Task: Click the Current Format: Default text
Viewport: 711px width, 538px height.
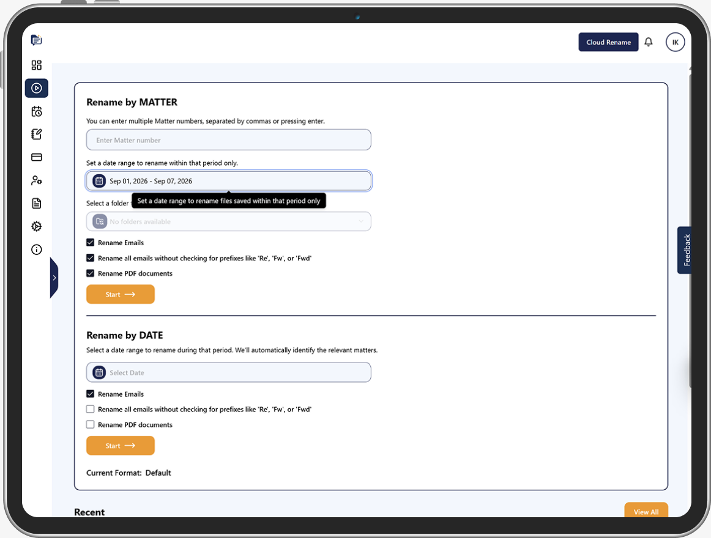Action: (128, 473)
